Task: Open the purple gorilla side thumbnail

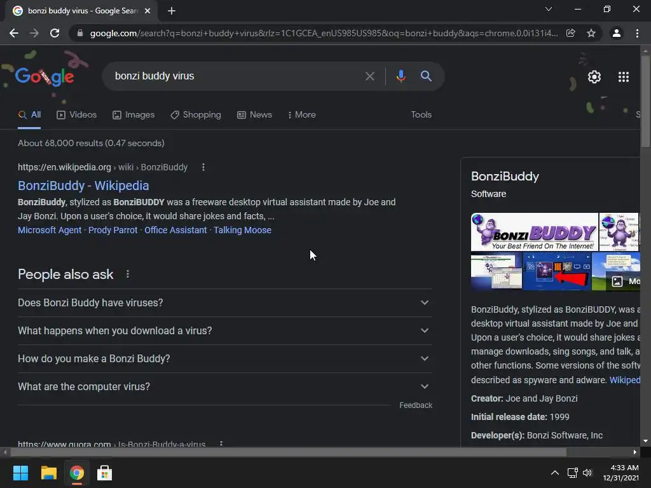Action: 619,231
